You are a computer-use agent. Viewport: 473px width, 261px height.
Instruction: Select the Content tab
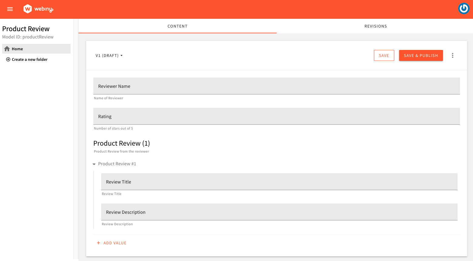tap(177, 26)
